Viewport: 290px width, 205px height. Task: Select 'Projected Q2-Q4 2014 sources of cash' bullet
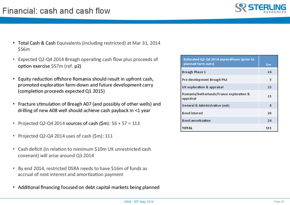click(79, 123)
